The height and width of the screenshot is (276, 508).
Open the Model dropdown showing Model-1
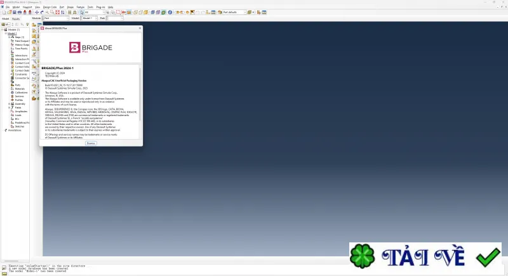pos(89,18)
